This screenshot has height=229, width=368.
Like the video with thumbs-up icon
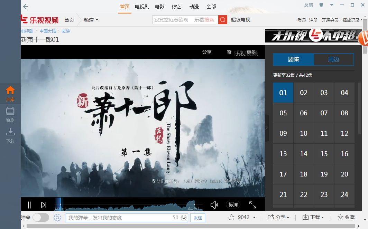[231, 217]
